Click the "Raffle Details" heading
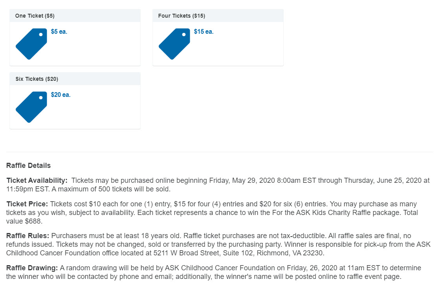 point(28,166)
